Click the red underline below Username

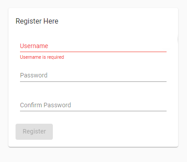[93, 52]
